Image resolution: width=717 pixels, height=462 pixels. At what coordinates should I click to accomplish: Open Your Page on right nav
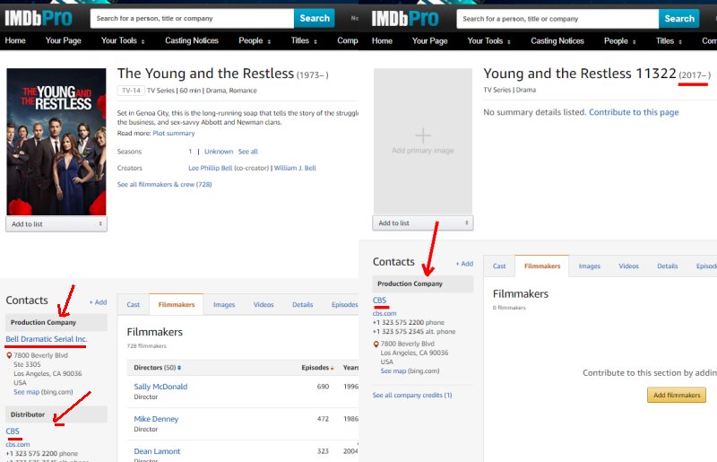tap(429, 41)
